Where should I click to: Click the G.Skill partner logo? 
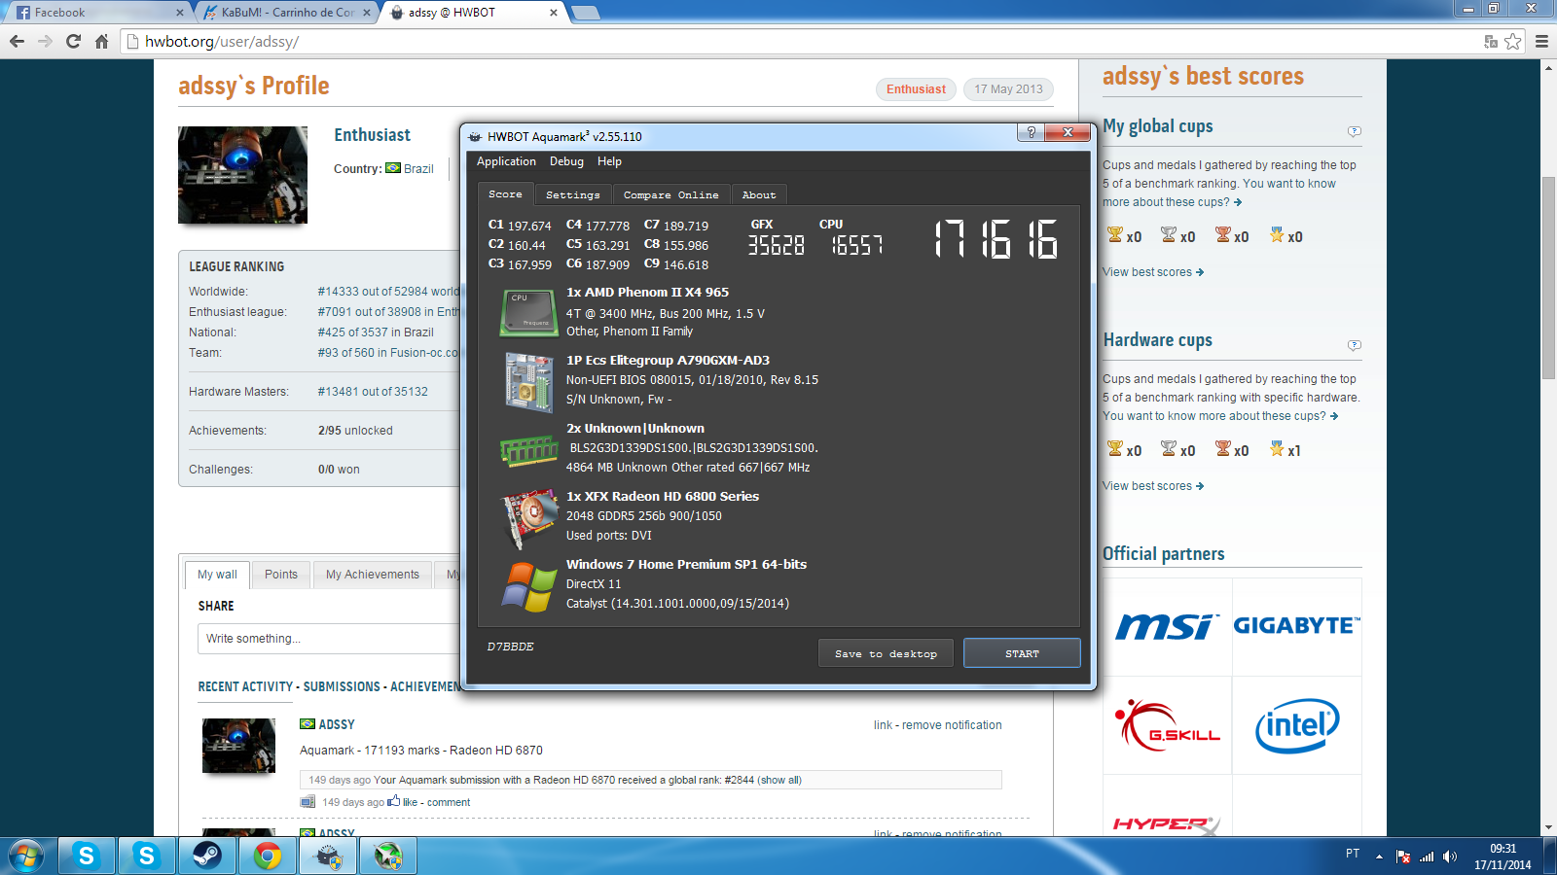pyautogui.click(x=1168, y=725)
